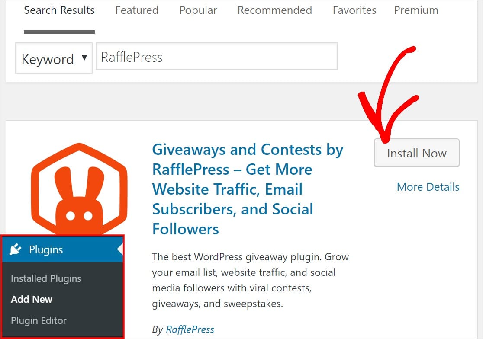The height and width of the screenshot is (339, 483).
Task: Open the Plugins menu in sidebar
Action: 46,249
